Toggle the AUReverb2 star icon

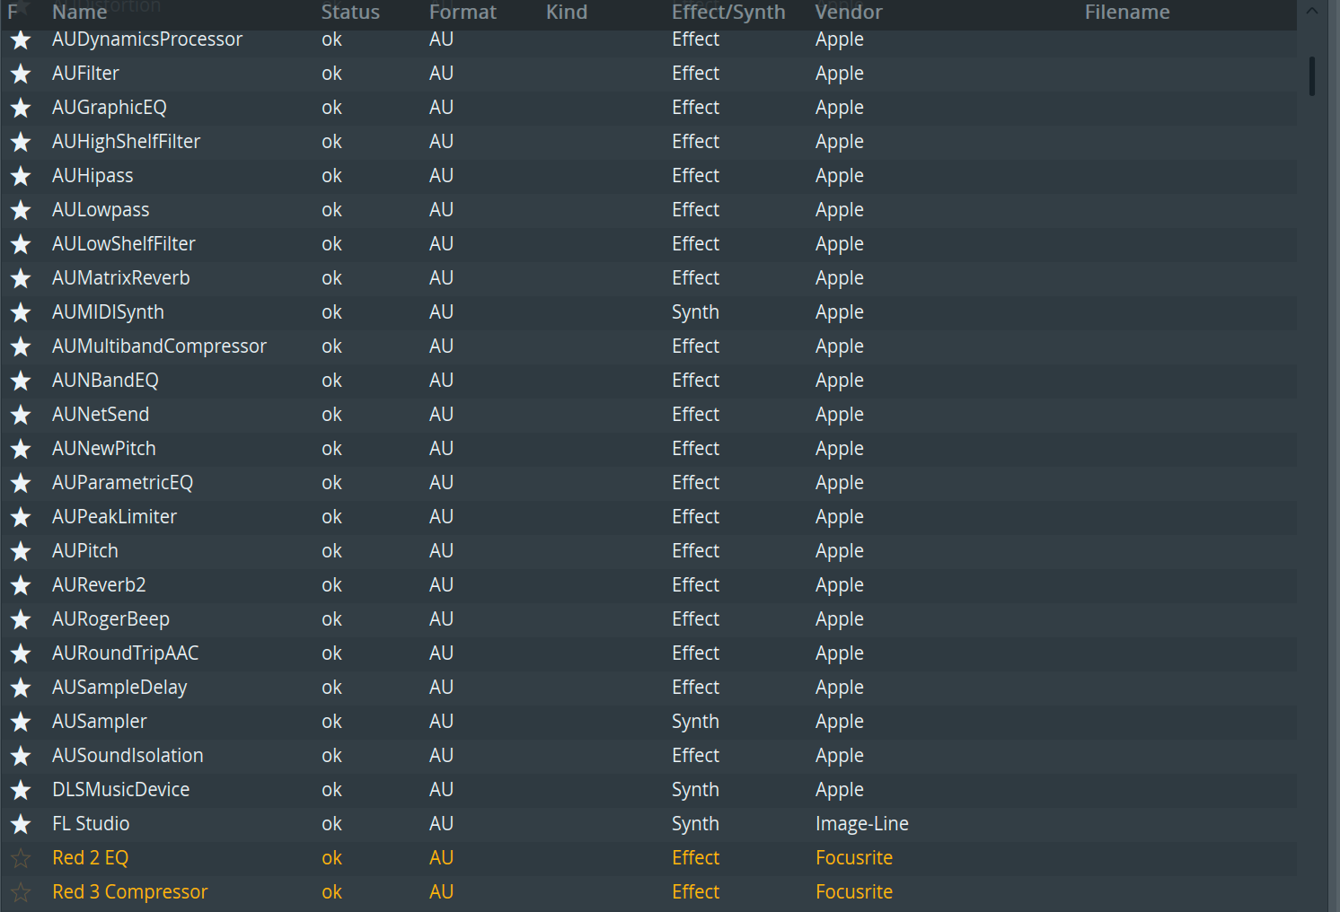pos(21,586)
